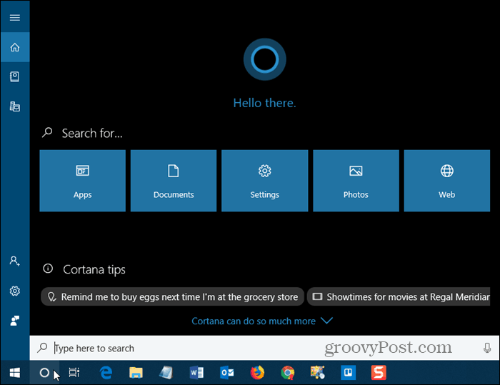Open File Explorer from taskbar
Image resolution: width=500 pixels, height=385 pixels.
point(136,373)
